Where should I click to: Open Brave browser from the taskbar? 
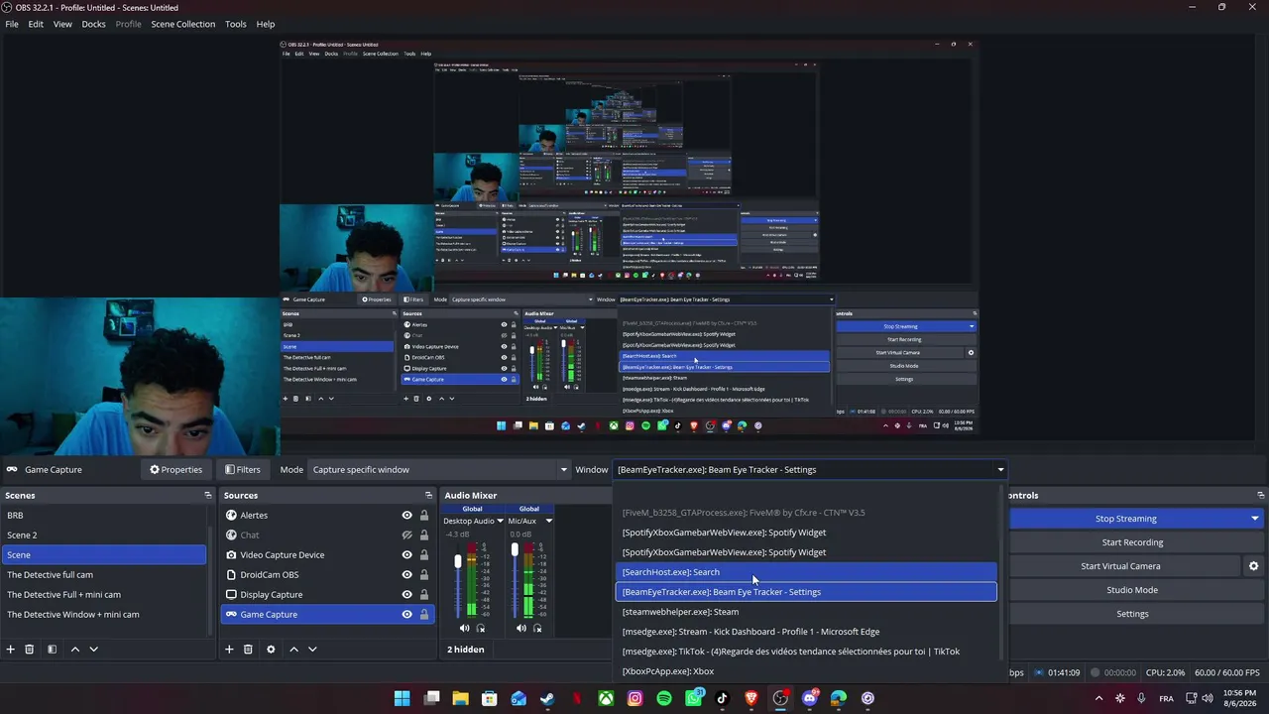click(751, 698)
